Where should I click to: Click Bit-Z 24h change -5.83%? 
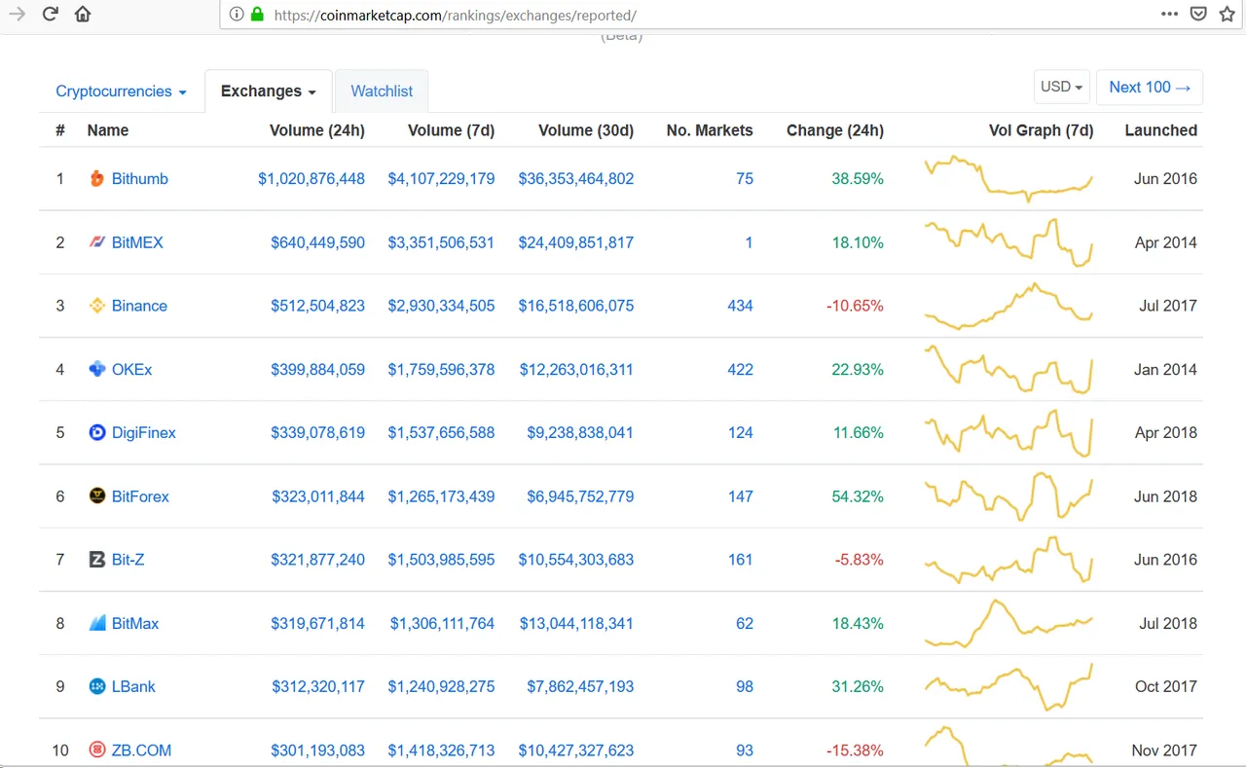860,560
